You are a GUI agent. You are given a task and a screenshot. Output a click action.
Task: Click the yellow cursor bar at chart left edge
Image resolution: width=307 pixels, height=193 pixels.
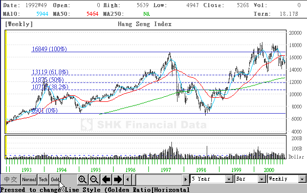6,82
